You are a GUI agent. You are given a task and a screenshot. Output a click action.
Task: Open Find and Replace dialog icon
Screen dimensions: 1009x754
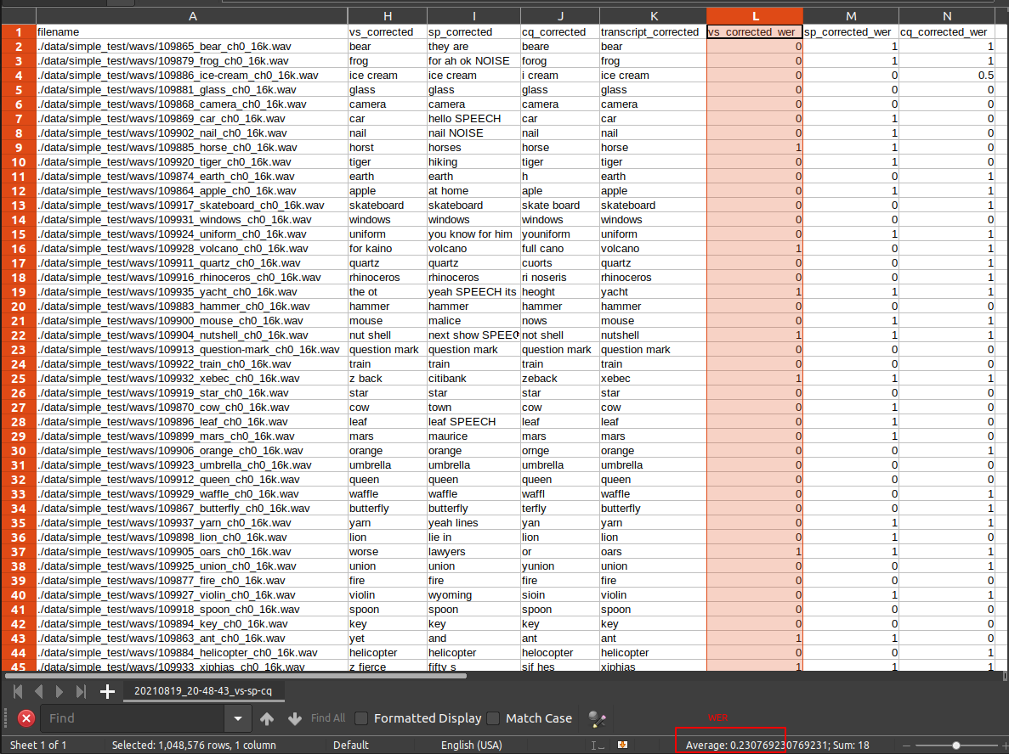click(x=598, y=718)
